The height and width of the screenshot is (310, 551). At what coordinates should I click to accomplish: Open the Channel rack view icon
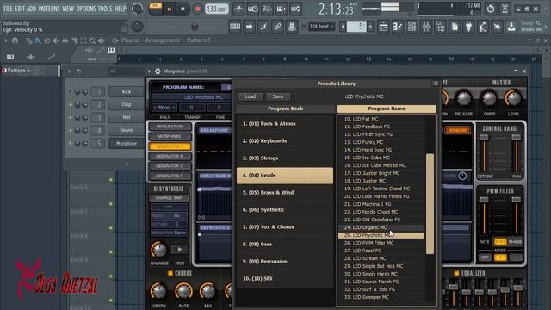tap(412, 27)
